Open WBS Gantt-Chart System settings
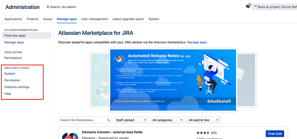The image size is (297, 139). click(10, 73)
